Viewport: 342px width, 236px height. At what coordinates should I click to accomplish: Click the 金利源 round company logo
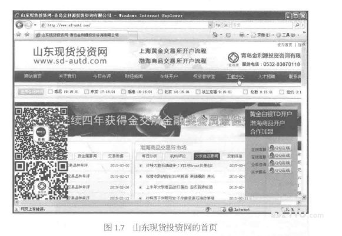(233, 58)
